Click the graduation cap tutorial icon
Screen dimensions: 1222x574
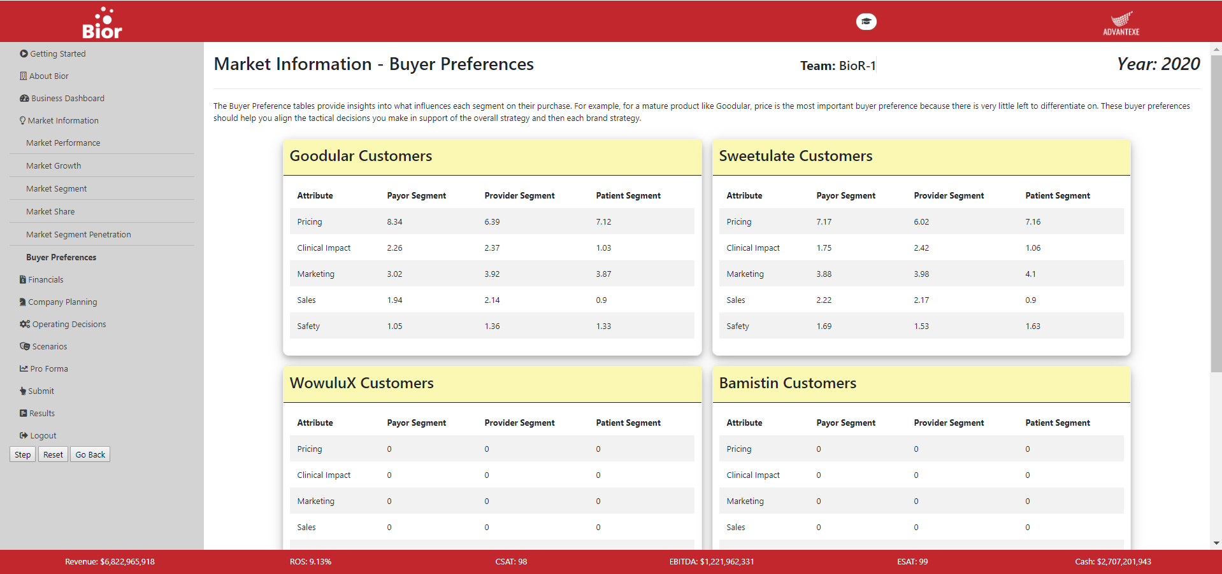tap(866, 22)
